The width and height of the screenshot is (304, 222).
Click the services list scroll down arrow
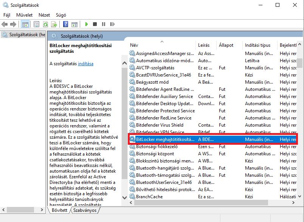(x=299, y=197)
